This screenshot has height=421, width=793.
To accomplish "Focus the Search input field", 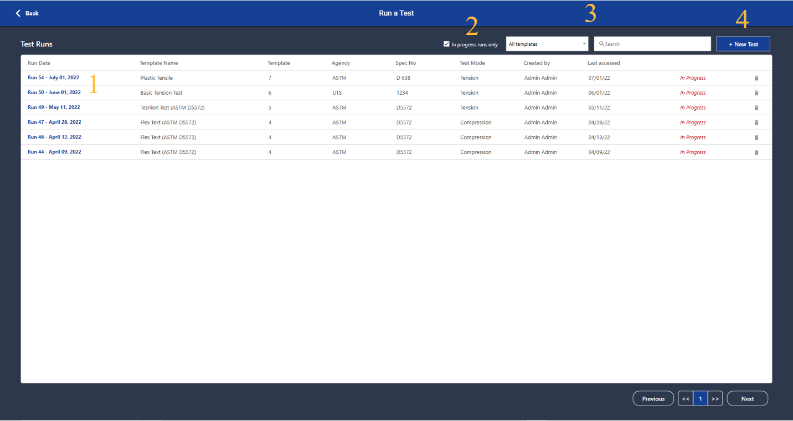I will click(652, 44).
